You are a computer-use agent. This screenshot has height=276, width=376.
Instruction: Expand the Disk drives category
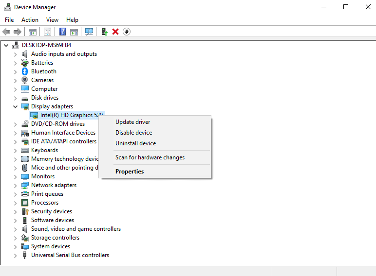pos(16,98)
